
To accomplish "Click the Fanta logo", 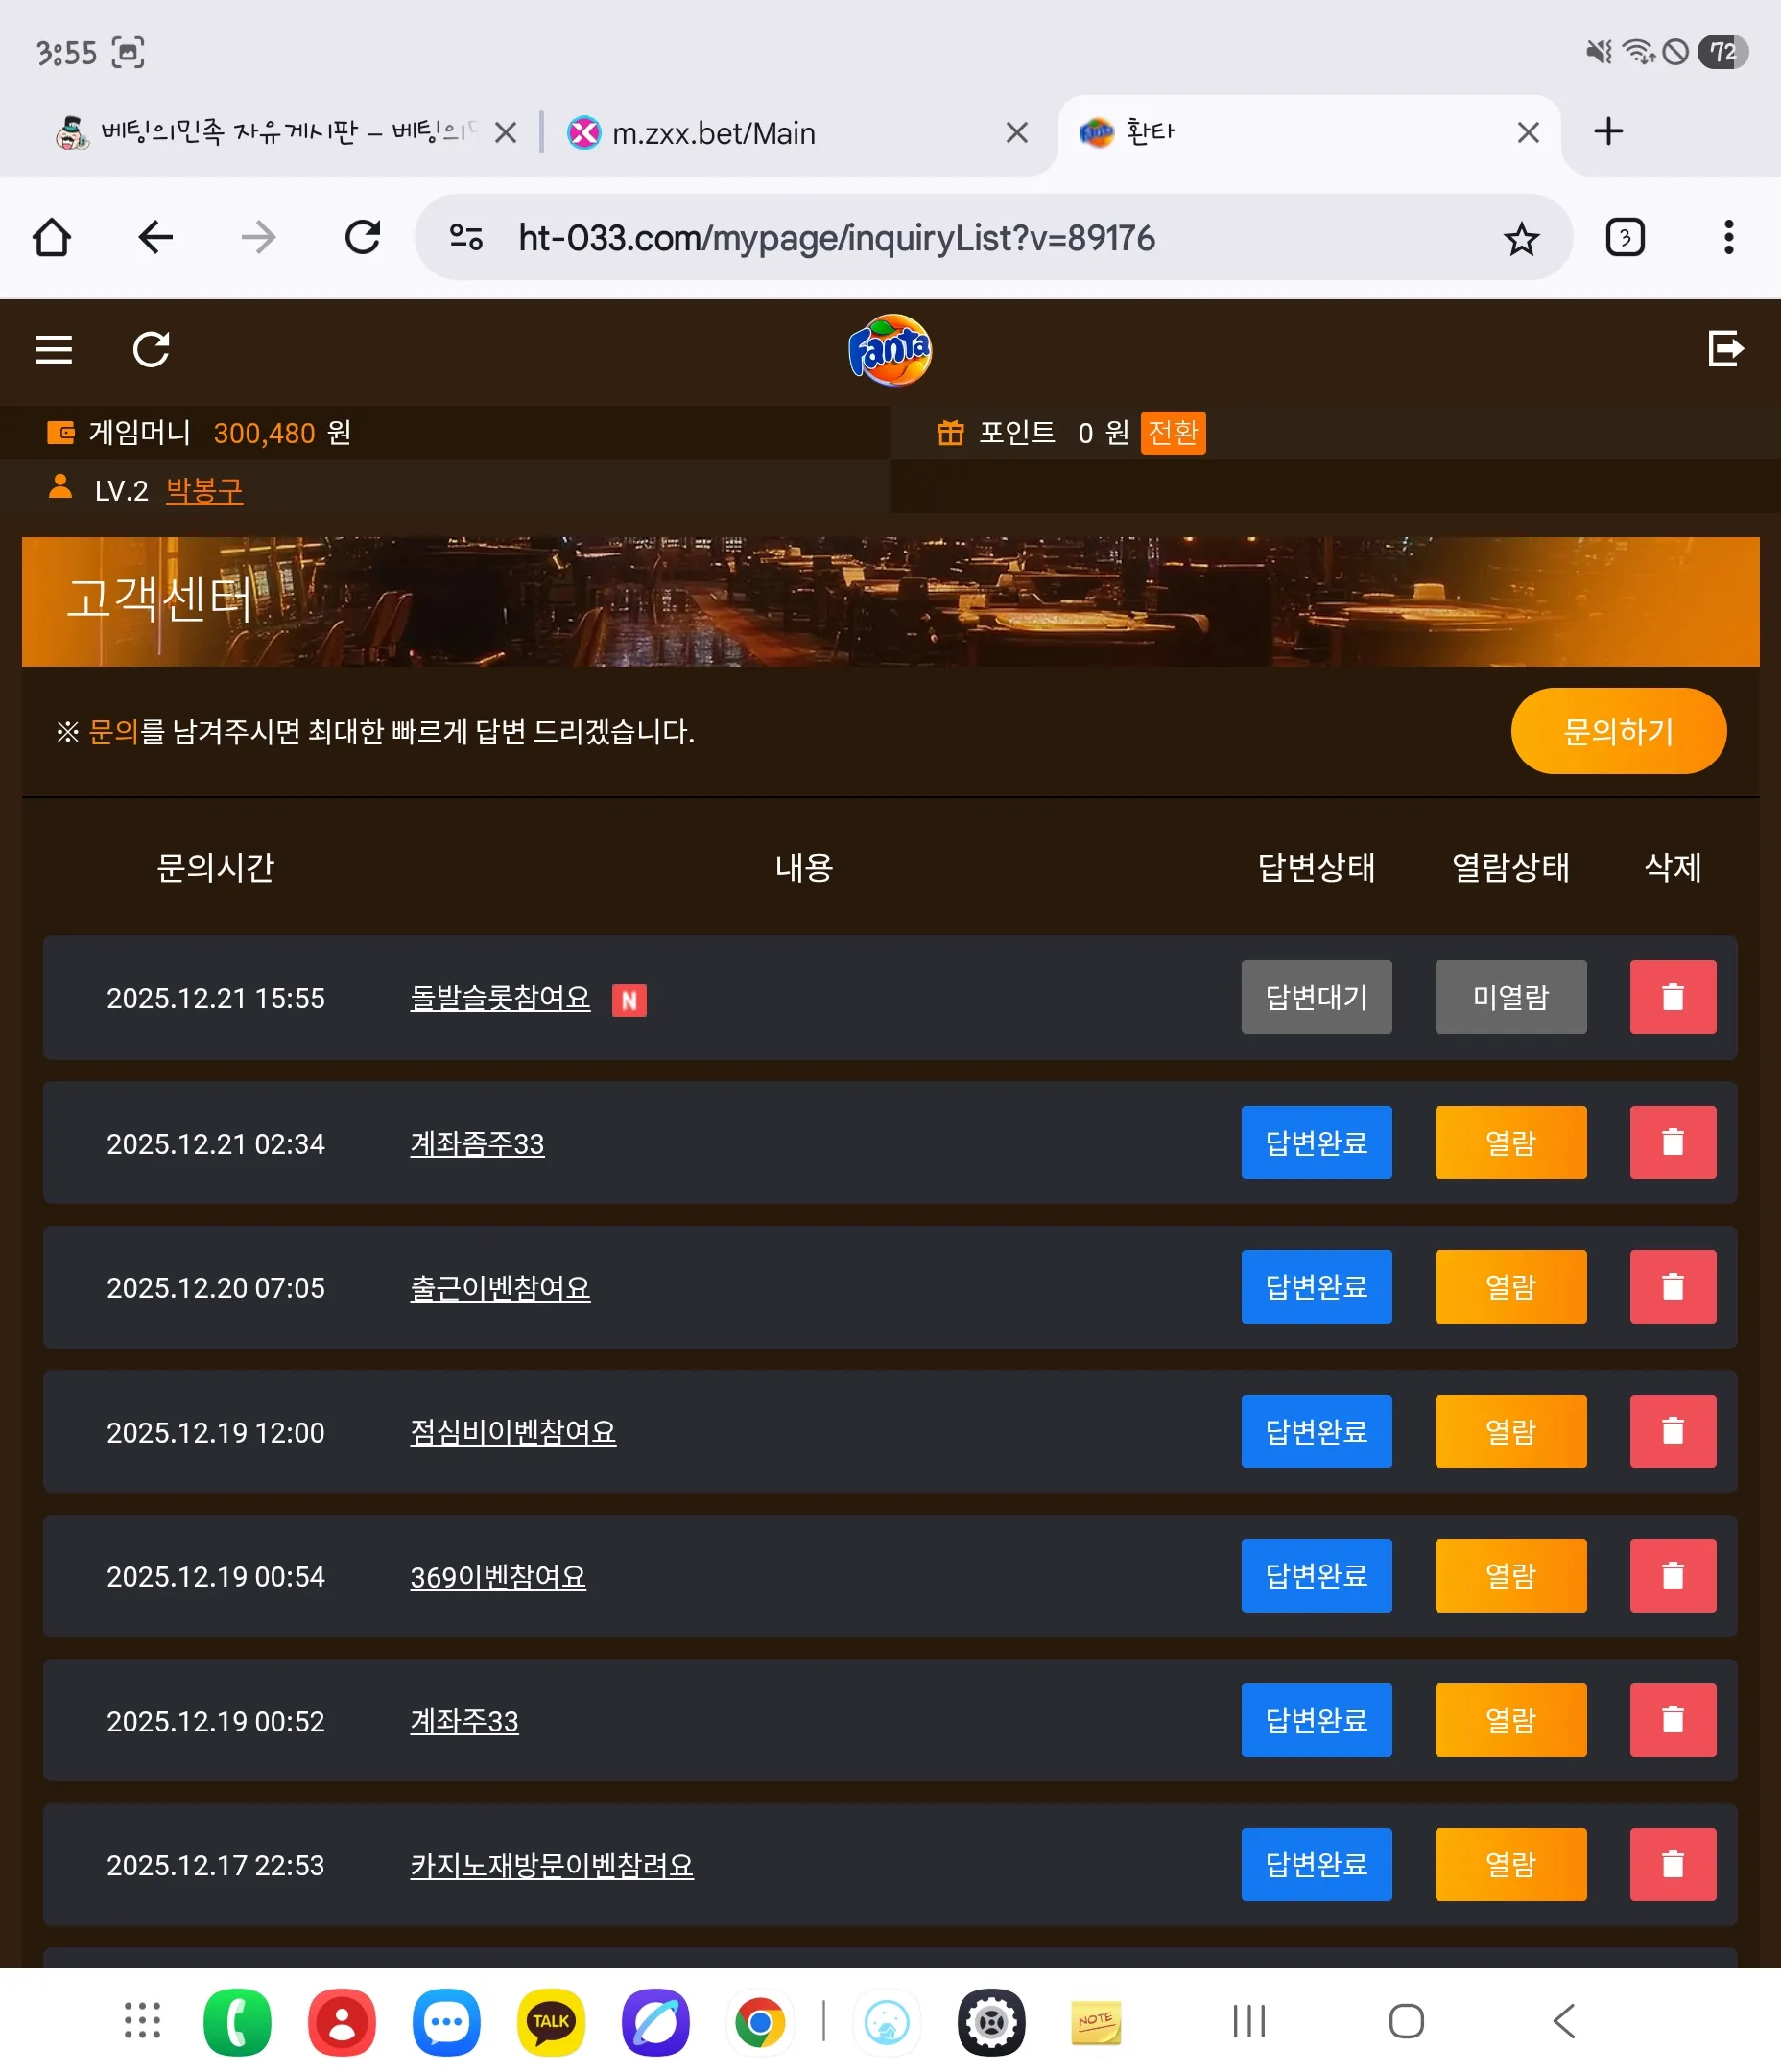I will click(890, 350).
